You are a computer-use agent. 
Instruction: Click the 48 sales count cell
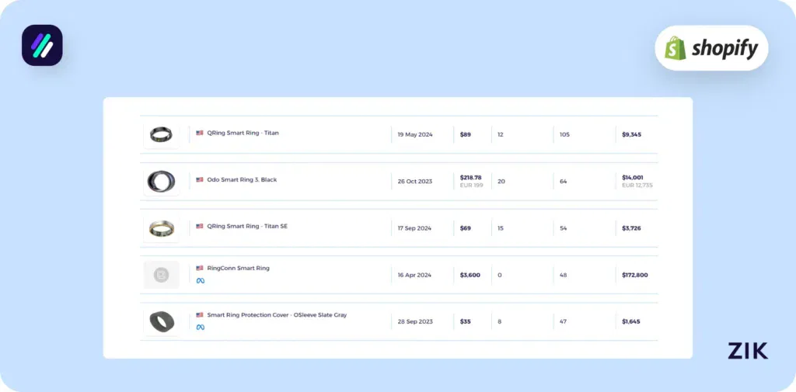pos(563,275)
